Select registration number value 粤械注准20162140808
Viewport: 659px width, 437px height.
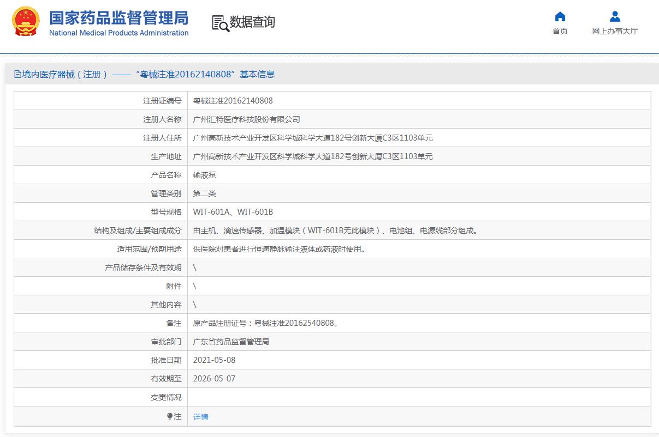(x=233, y=101)
